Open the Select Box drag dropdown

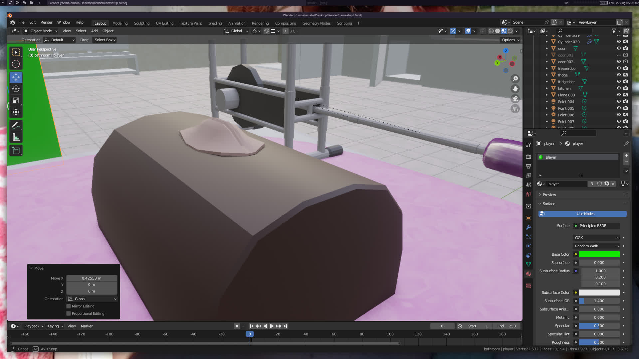tap(105, 40)
